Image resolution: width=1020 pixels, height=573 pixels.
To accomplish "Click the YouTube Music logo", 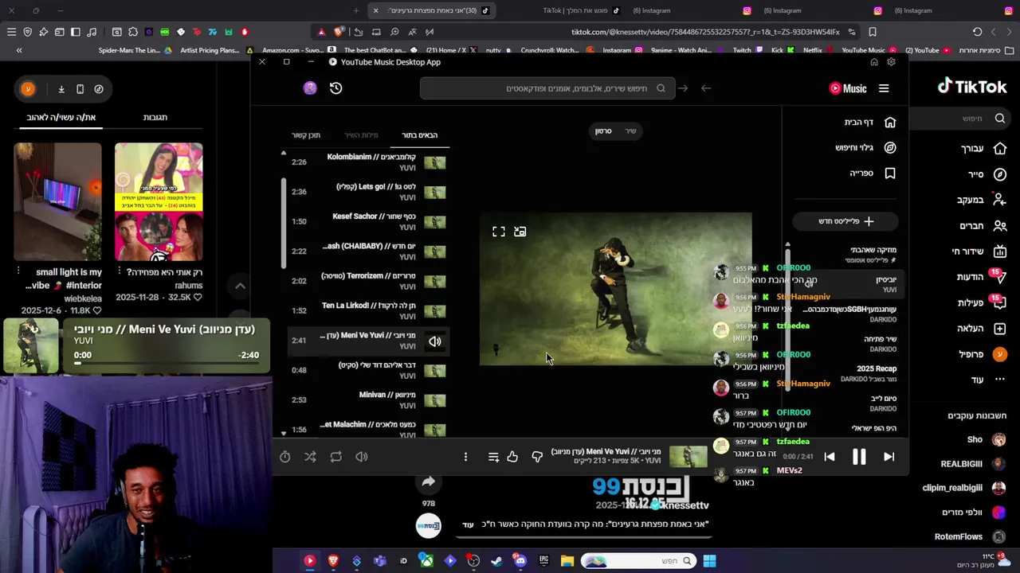I will pos(848,88).
